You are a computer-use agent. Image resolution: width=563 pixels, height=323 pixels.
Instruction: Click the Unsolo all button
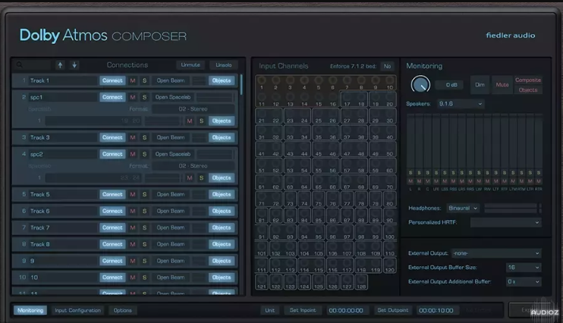[x=223, y=65]
